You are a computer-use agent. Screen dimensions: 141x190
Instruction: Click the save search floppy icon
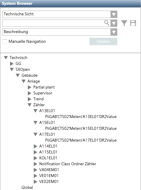133,23
